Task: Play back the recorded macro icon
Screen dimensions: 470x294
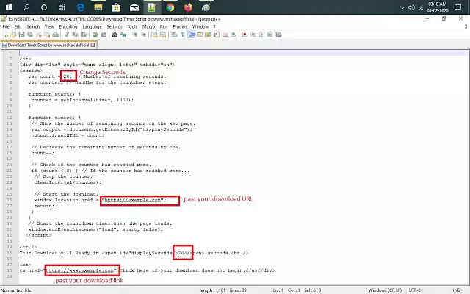Action: 261,35
